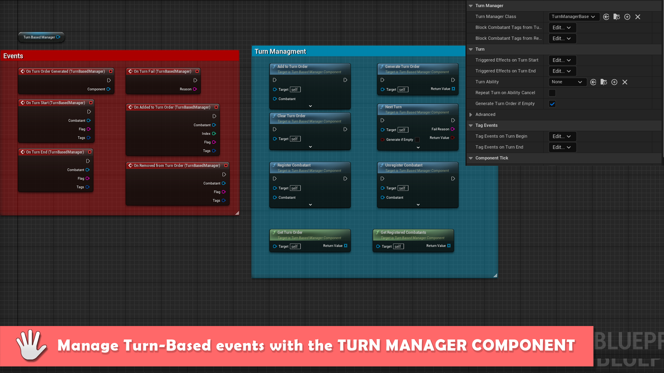664x373 pixels.
Task: Click Fail Reason pin on Next Turn node
Action: pyautogui.click(x=452, y=129)
